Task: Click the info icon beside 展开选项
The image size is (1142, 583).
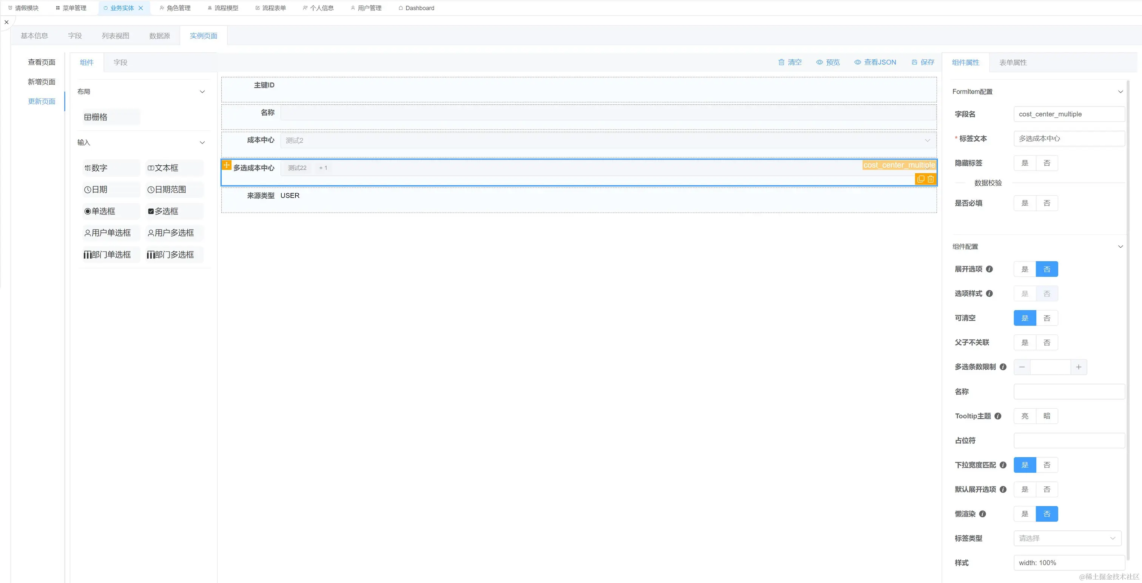Action: click(x=989, y=269)
